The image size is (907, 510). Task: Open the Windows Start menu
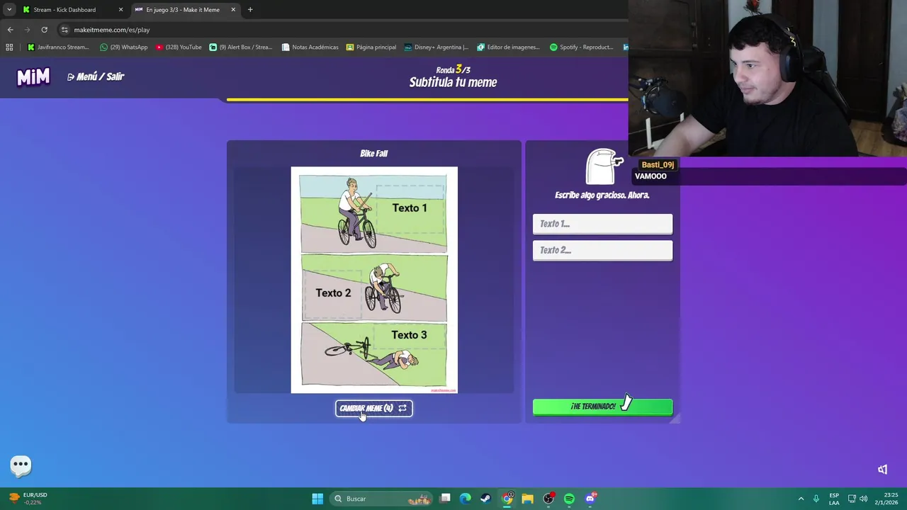coord(317,499)
